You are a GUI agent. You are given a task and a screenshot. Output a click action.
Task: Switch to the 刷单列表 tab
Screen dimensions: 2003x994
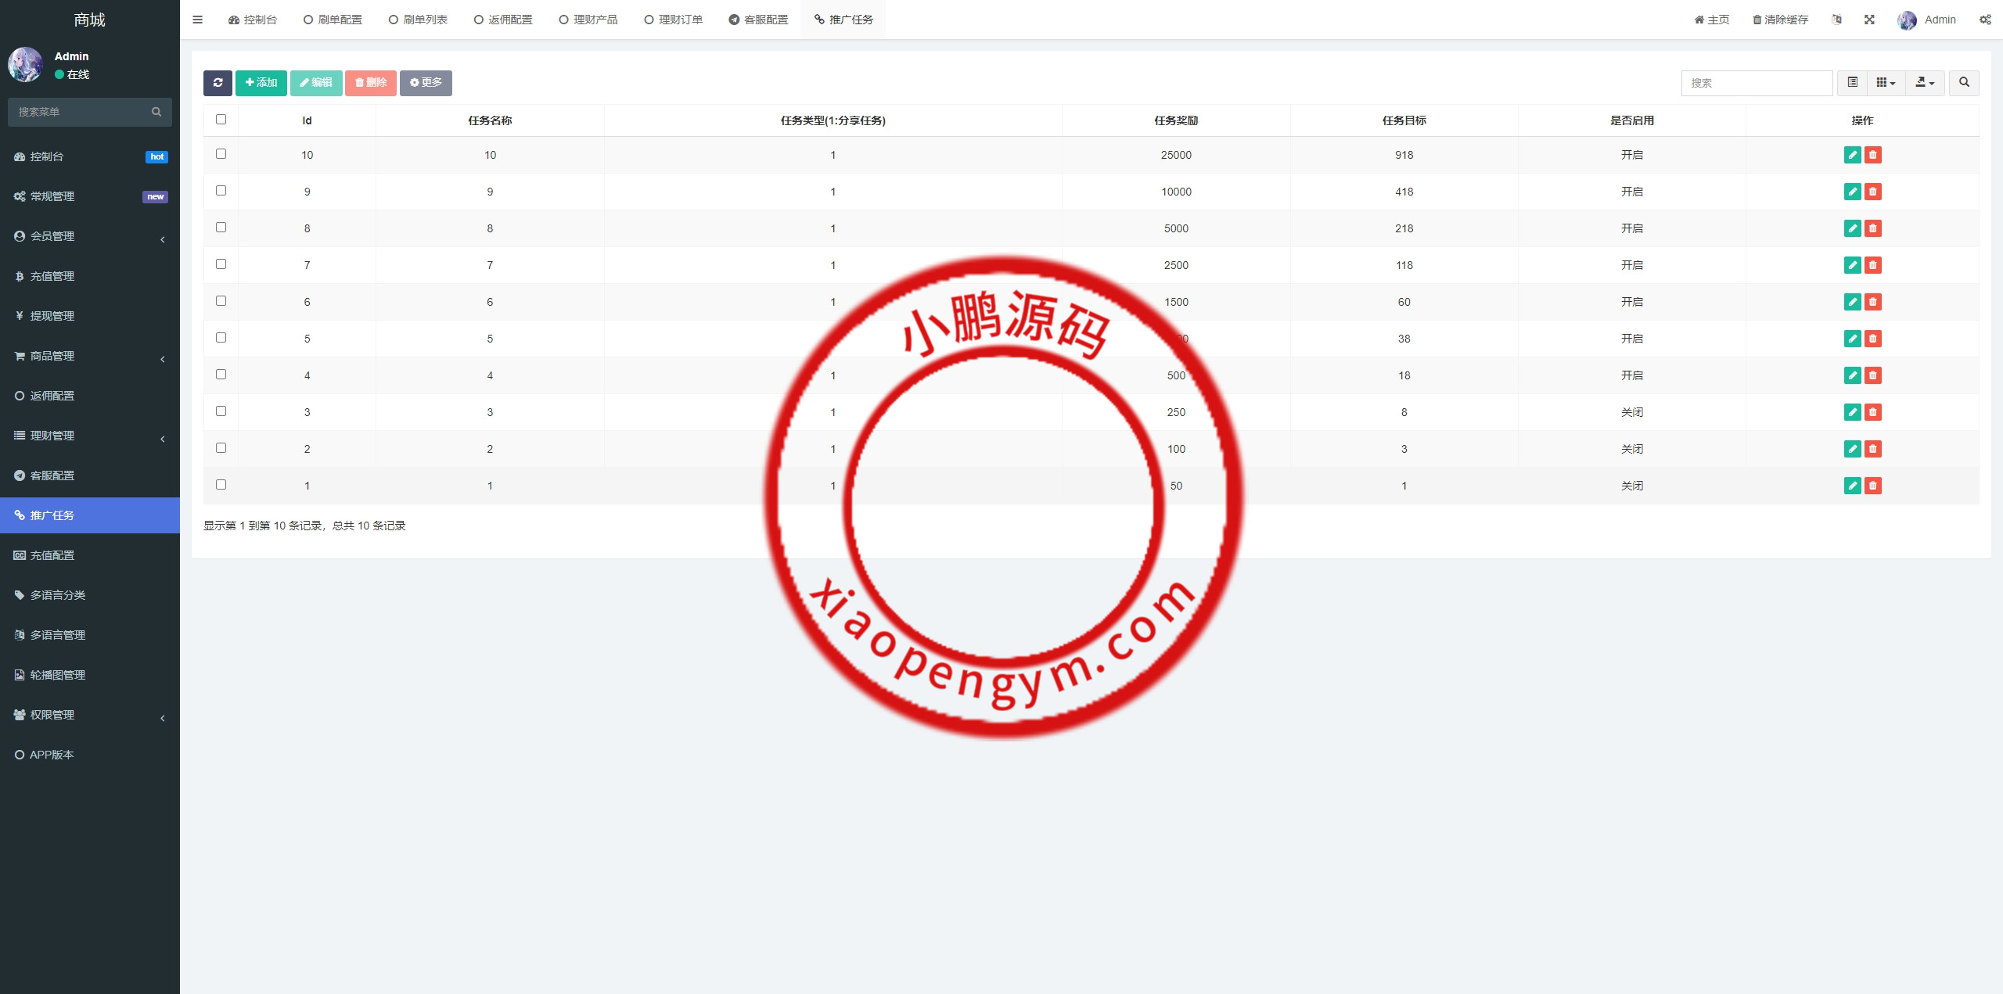(418, 20)
